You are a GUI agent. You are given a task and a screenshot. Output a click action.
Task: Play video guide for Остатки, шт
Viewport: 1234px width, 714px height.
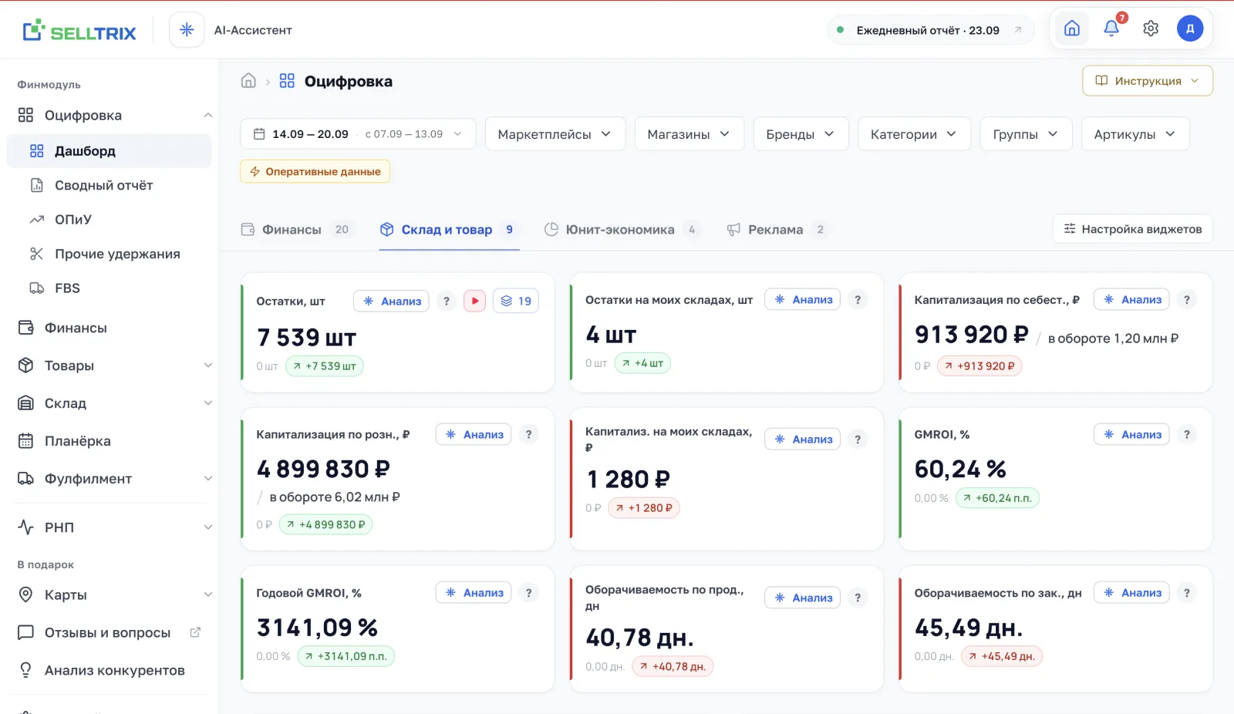click(474, 301)
